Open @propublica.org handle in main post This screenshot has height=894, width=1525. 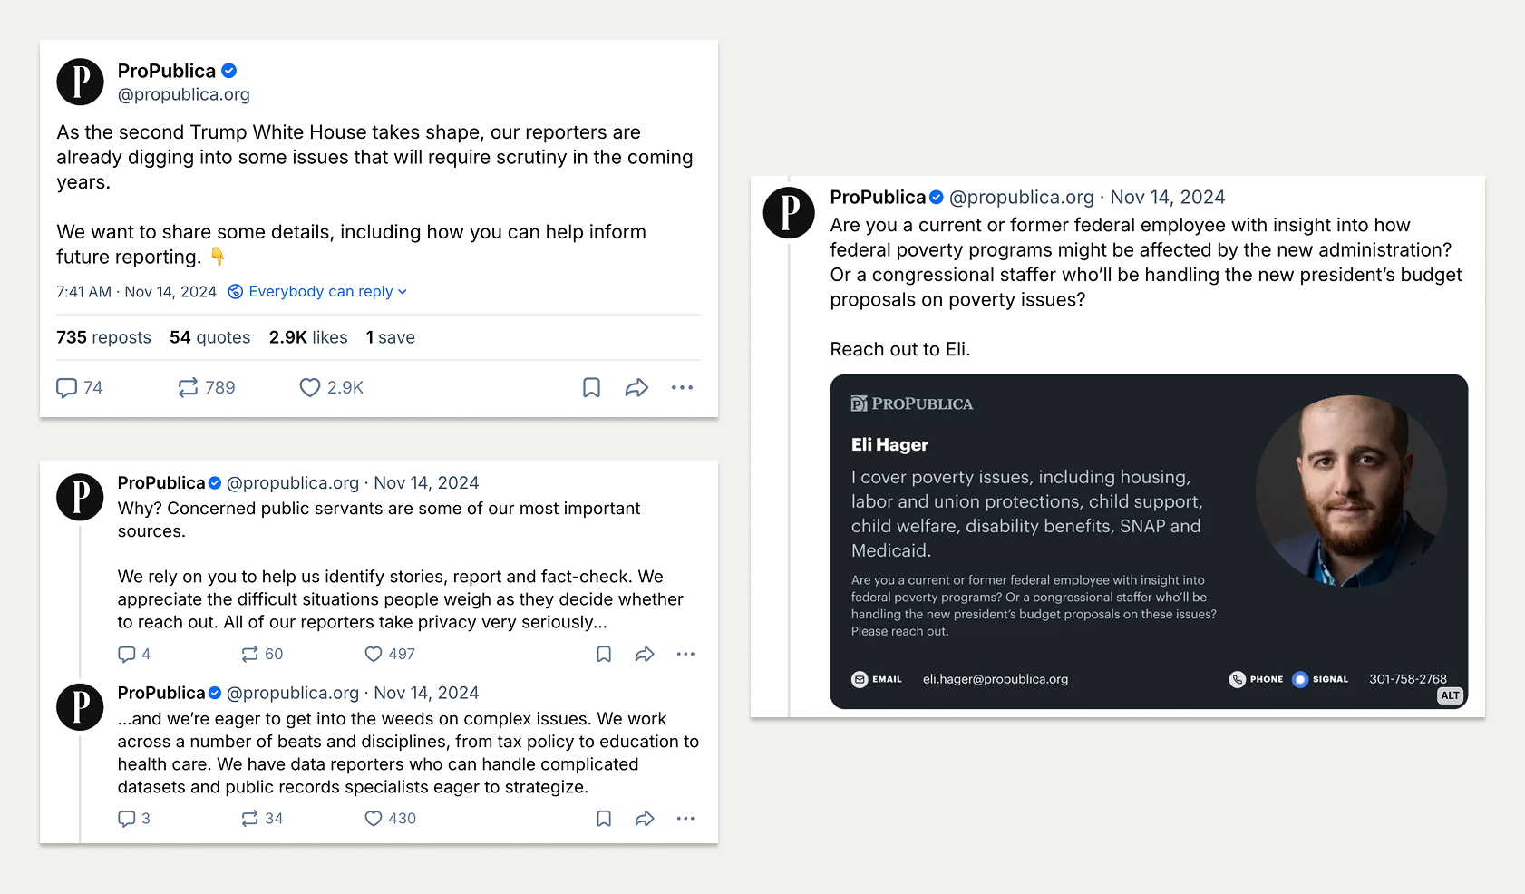[x=184, y=94]
